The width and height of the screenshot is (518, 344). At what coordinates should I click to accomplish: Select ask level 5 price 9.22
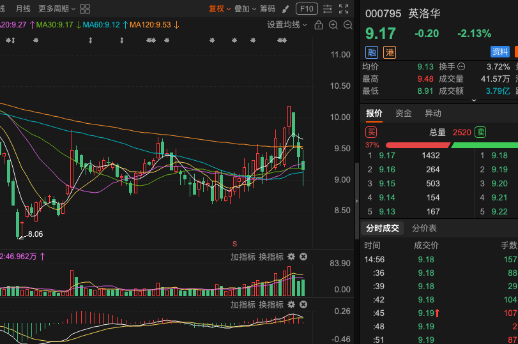click(499, 212)
